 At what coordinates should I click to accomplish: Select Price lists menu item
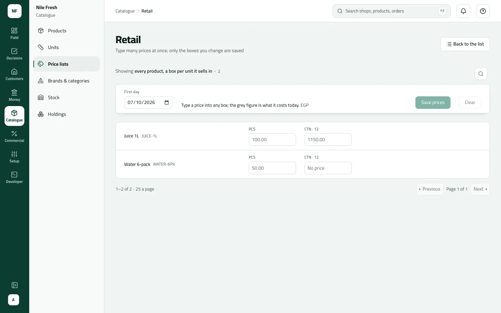(x=66, y=64)
